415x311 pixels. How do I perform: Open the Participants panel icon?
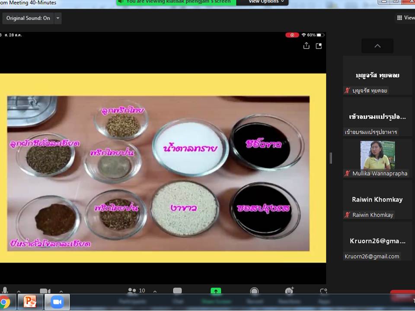pyautogui.click(x=132, y=291)
